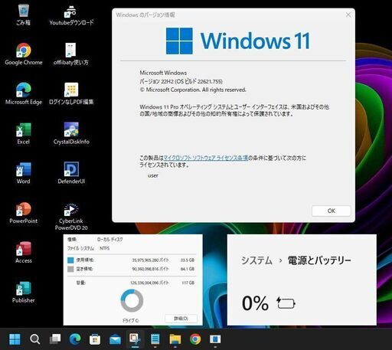
Task: Click the gray free-space color square
Action: [x=70, y=269]
